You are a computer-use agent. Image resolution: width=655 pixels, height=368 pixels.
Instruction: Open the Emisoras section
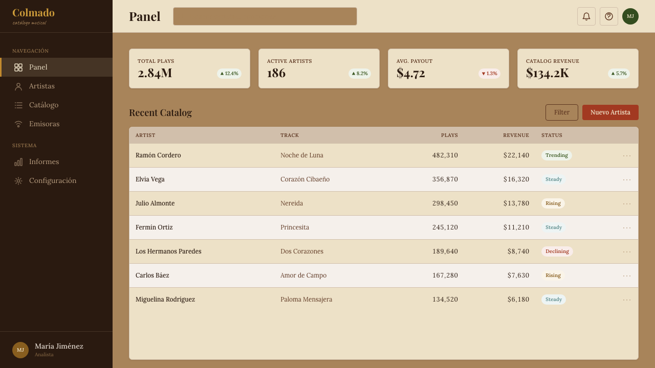tap(56, 124)
